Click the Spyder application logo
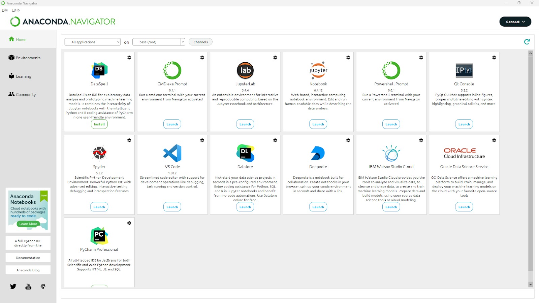 pos(99,153)
